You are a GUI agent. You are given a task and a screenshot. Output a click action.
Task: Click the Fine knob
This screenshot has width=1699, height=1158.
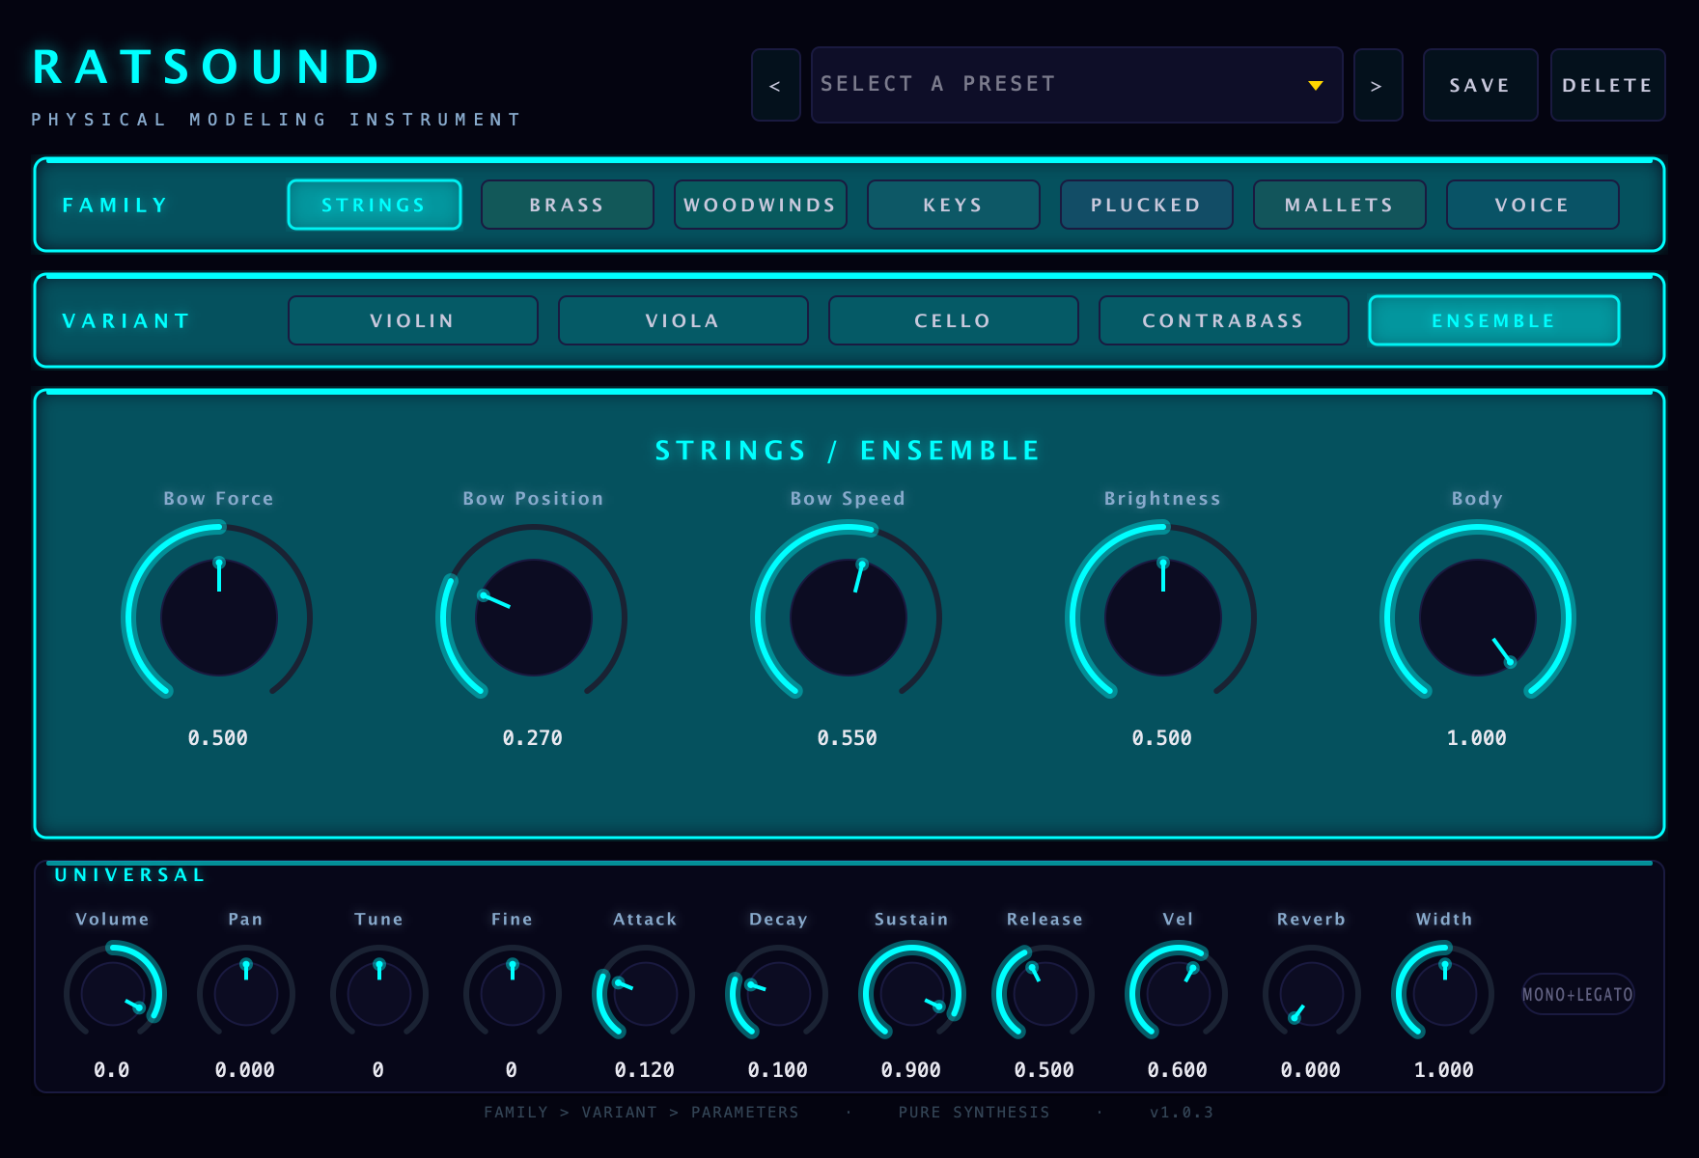tap(513, 994)
